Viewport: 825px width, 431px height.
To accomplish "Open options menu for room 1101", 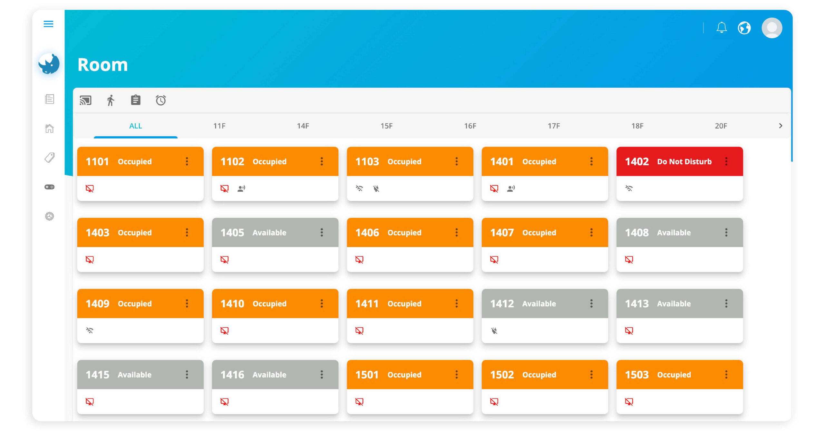I will tap(187, 161).
